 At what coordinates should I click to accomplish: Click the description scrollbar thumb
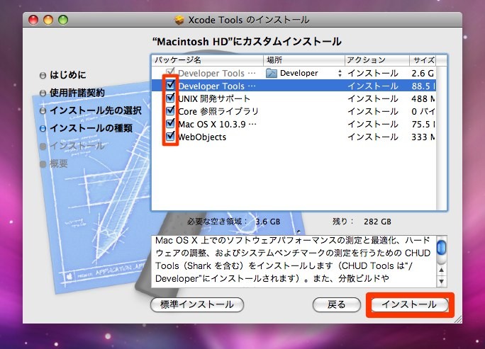[441, 247]
